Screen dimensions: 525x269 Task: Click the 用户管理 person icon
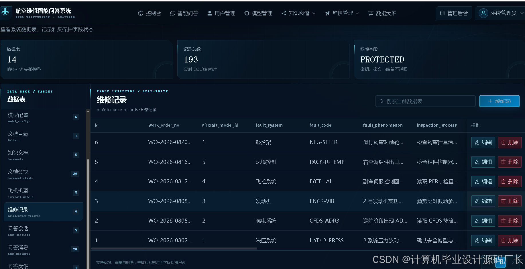click(210, 13)
